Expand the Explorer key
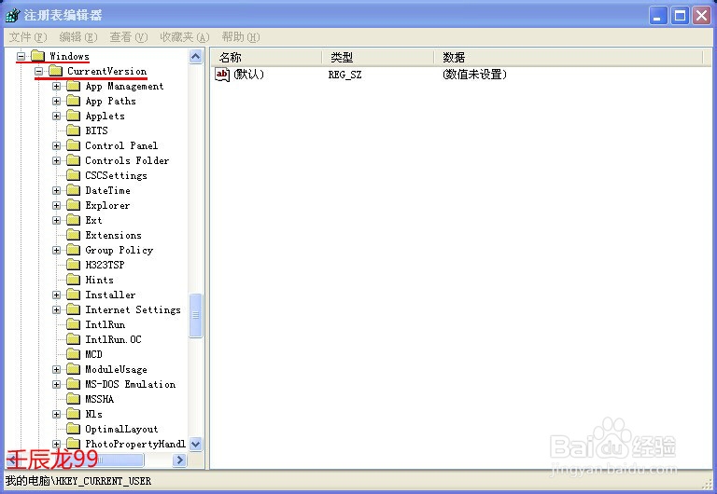Screen dimensions: 717x494 click(56, 205)
